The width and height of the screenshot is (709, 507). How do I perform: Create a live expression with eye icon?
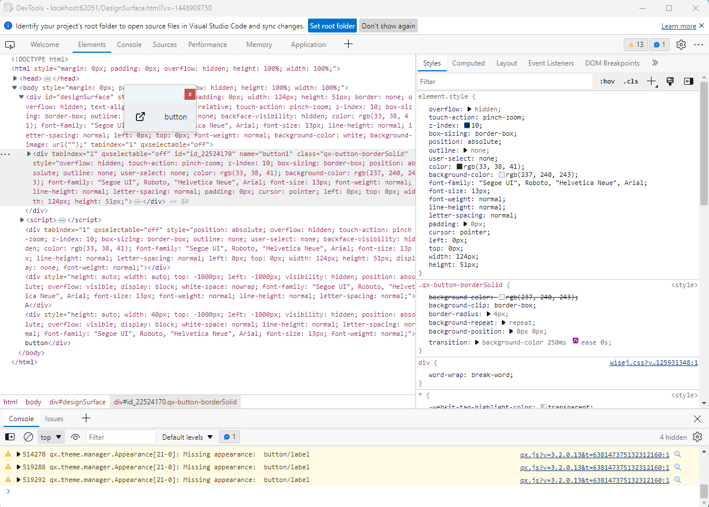tap(75, 437)
